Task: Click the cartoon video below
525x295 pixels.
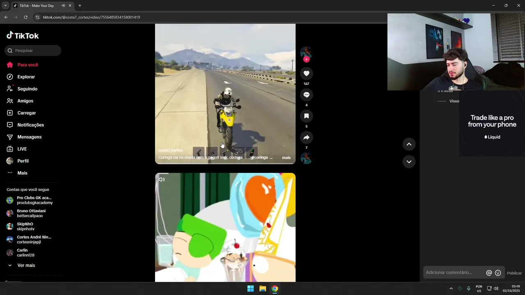Action: pyautogui.click(x=225, y=227)
